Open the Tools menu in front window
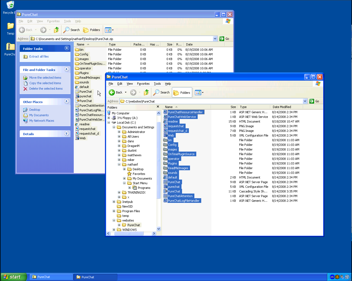Screen dimensions: 352x281 [157, 84]
